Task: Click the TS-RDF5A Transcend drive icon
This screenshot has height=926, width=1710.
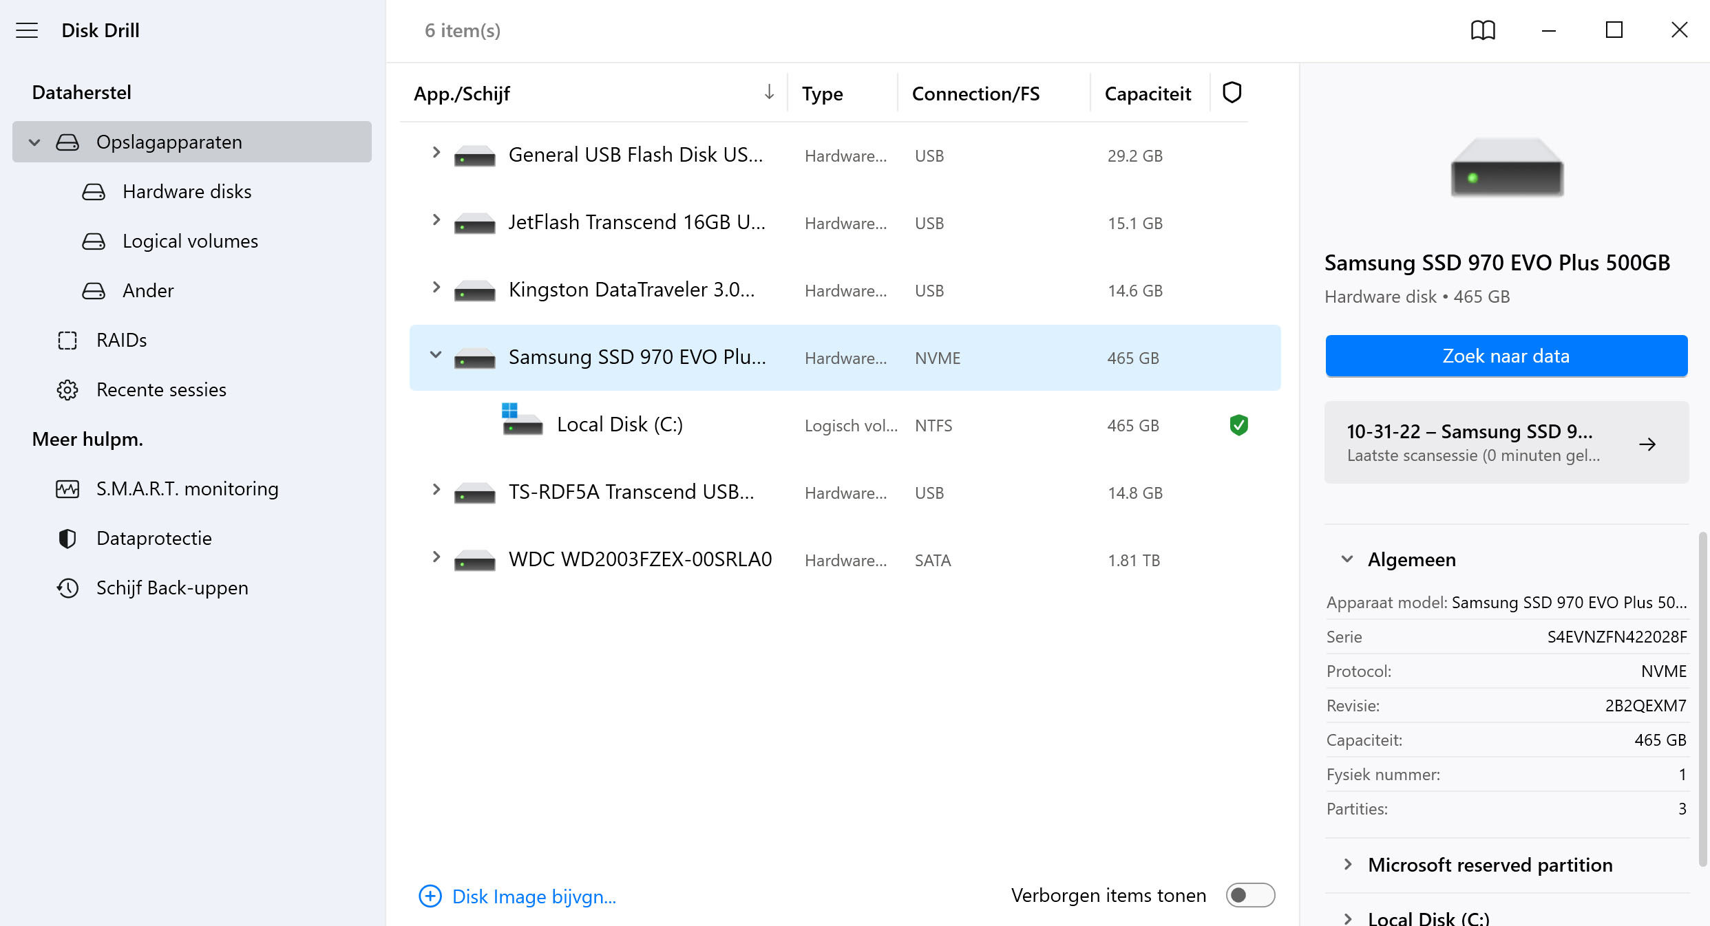Action: click(475, 493)
